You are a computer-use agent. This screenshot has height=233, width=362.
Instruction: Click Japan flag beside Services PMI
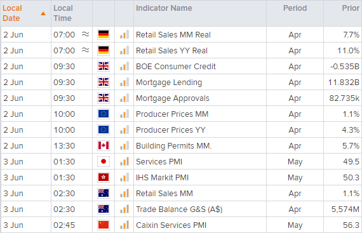click(104, 161)
